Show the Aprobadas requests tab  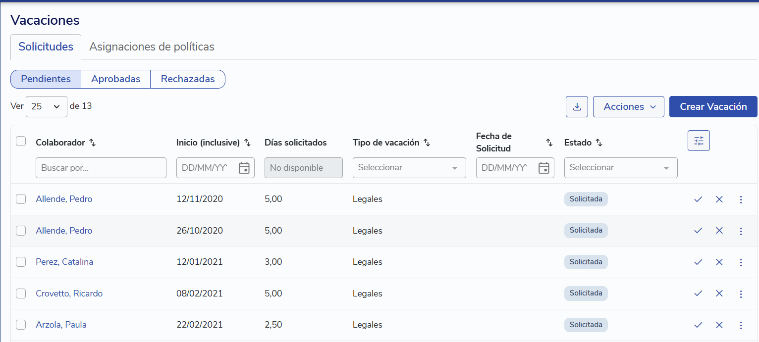pyautogui.click(x=115, y=79)
